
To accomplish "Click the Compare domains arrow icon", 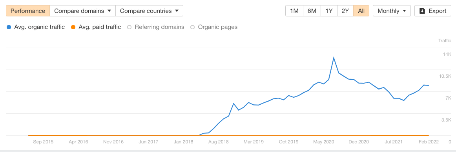I will click(109, 11).
